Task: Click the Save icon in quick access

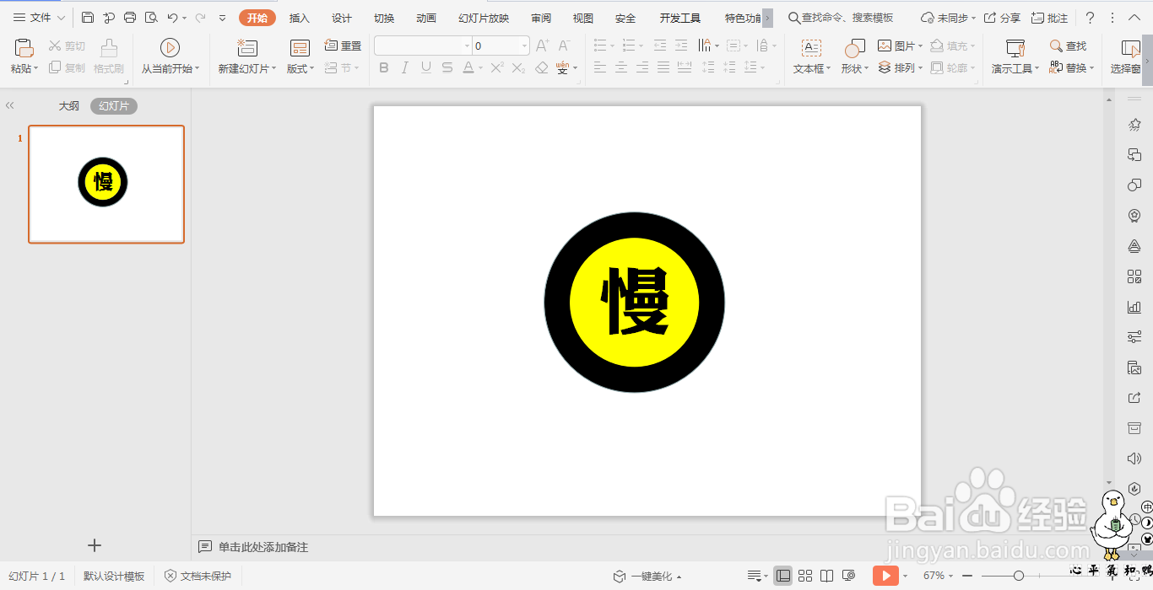Action: (88, 18)
